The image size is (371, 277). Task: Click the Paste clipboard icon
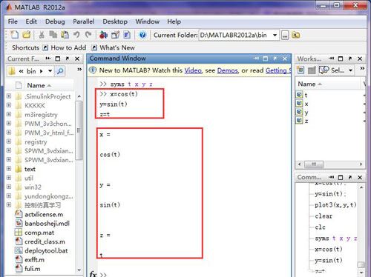pyautogui.click(x=65, y=35)
